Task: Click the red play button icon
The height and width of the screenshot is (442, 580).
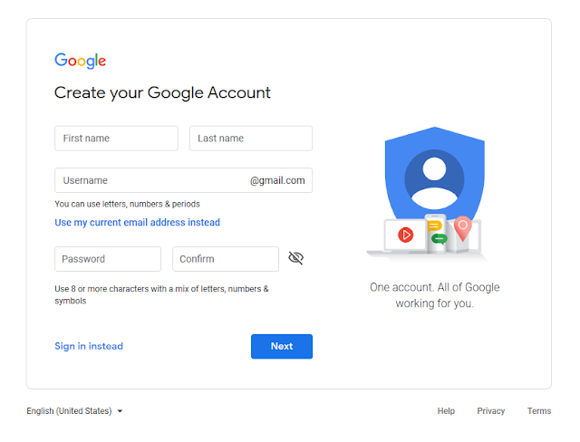Action: pyautogui.click(x=405, y=235)
